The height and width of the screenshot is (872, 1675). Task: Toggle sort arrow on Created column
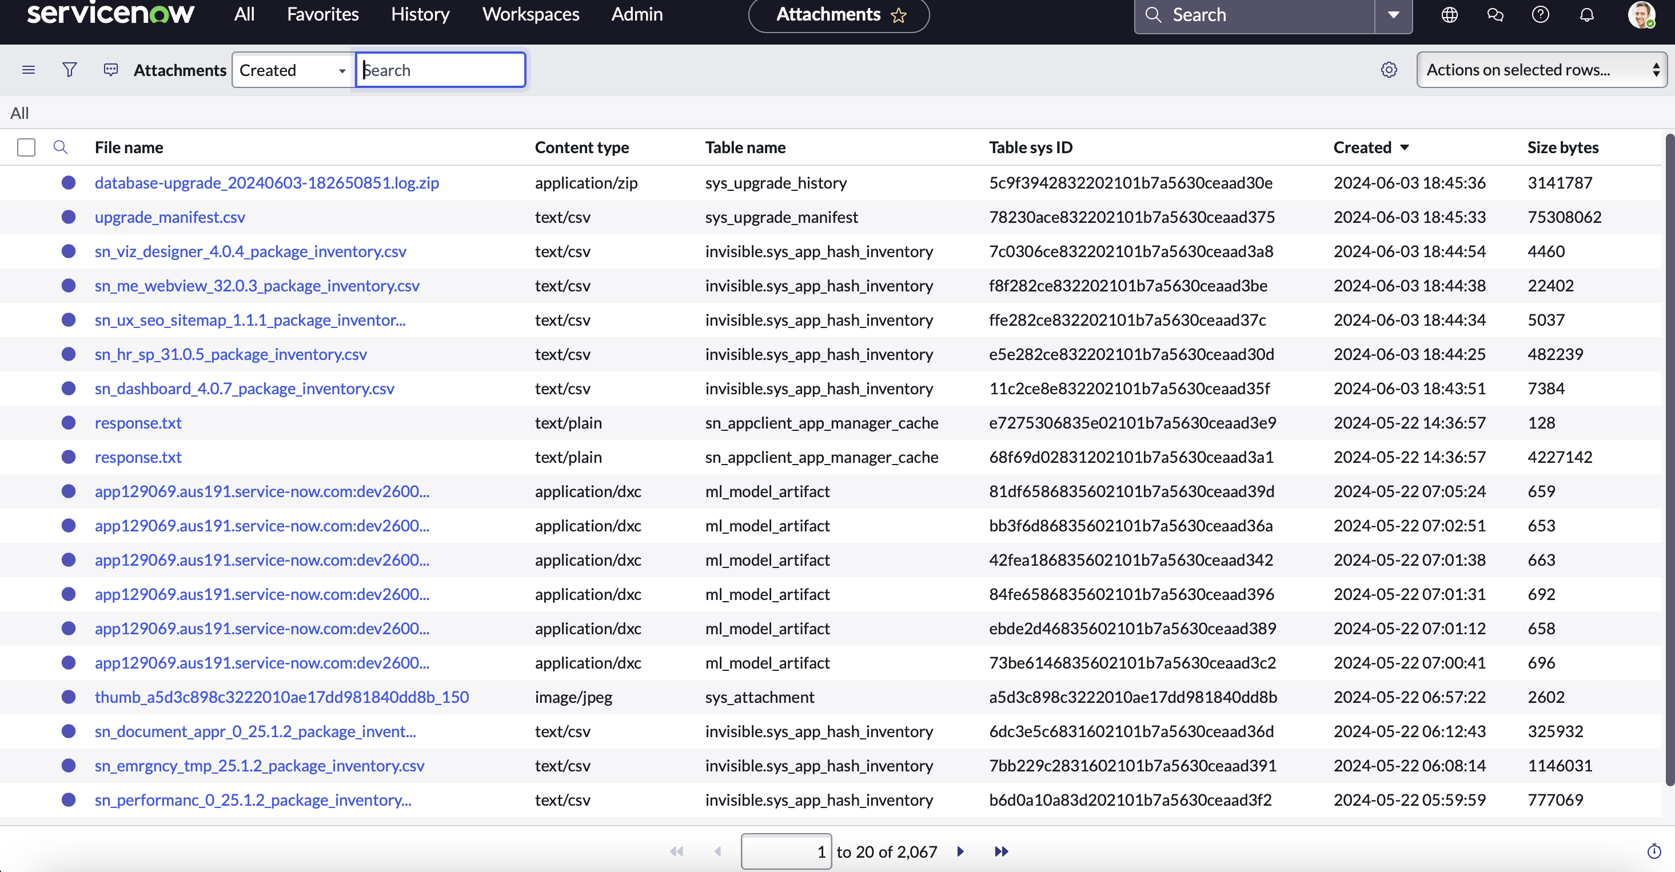[1405, 147]
